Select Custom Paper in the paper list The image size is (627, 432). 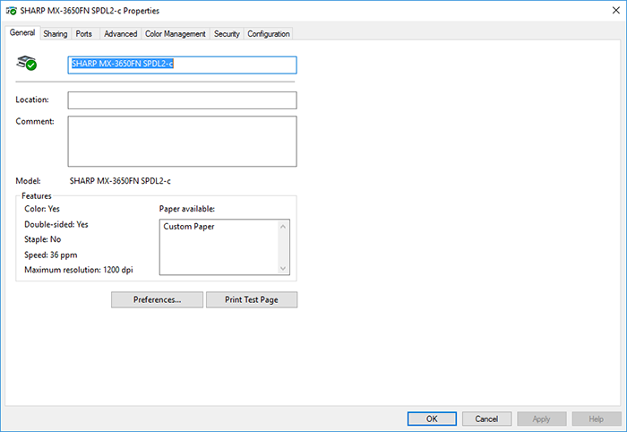point(189,227)
